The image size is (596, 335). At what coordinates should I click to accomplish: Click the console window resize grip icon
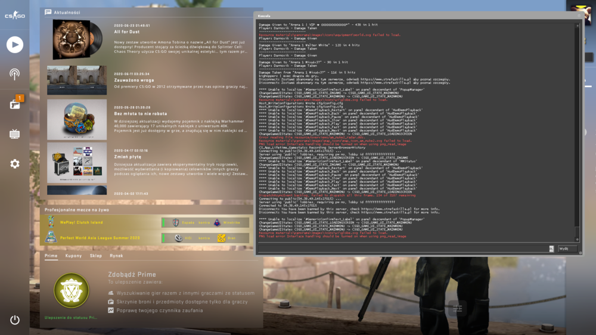pyautogui.click(x=581, y=253)
